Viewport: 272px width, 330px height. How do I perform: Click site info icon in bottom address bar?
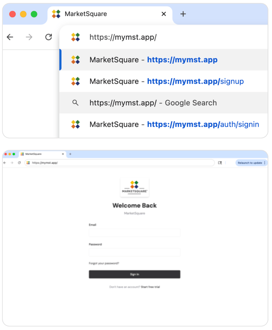pos(28,163)
